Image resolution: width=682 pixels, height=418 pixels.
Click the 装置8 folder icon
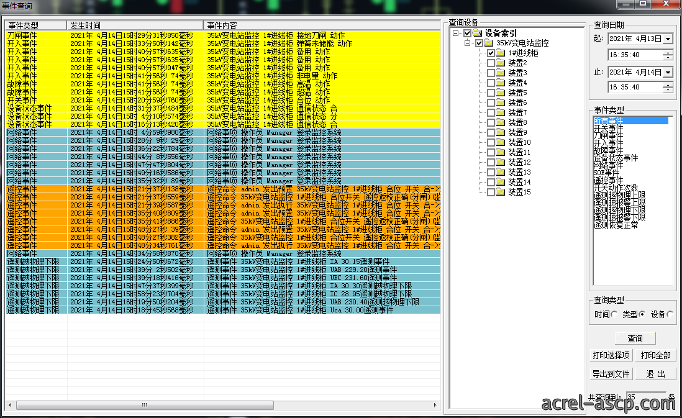pos(501,122)
